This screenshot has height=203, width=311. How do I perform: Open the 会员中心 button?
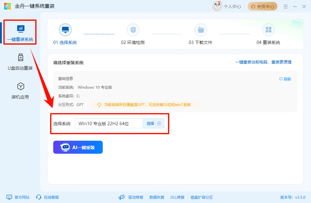click(262, 6)
